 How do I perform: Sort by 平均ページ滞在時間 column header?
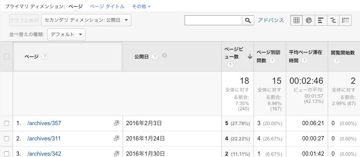307,56
